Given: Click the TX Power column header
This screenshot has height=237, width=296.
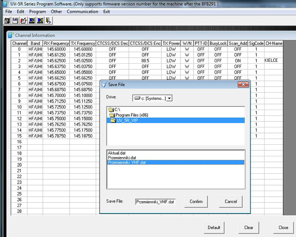Looking at the screenshot, I should (171, 43).
